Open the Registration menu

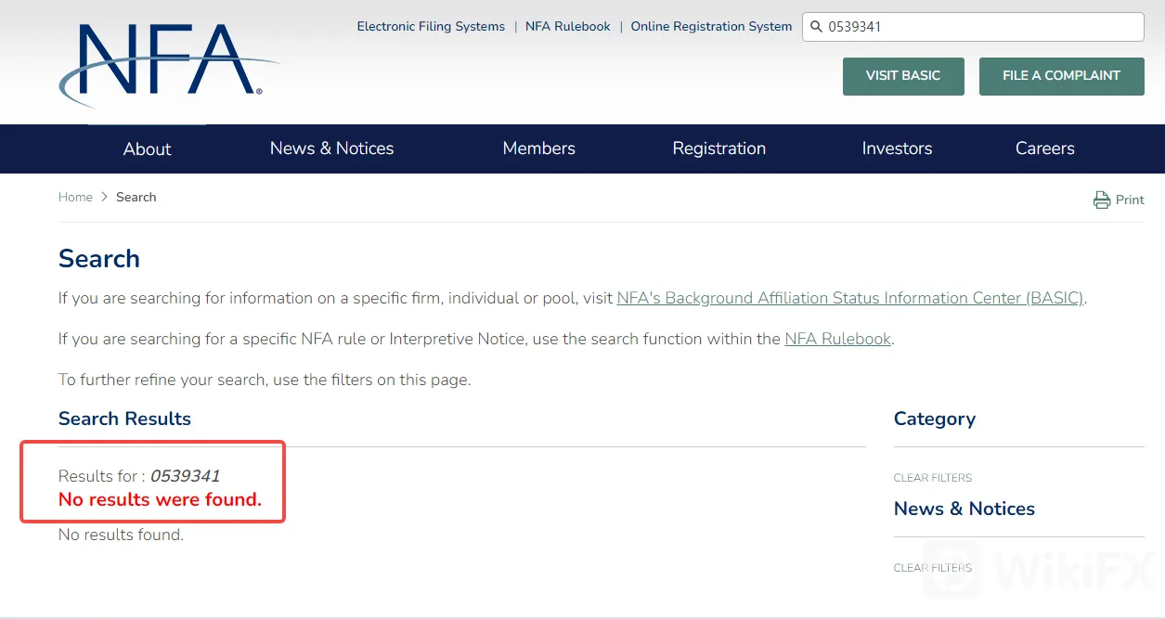719,148
